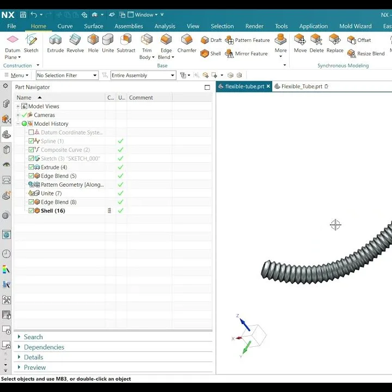
Task: Open Mirror Feature command
Action: (x=247, y=53)
